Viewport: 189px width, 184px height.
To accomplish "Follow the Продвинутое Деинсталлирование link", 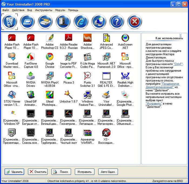I will click(163, 85).
